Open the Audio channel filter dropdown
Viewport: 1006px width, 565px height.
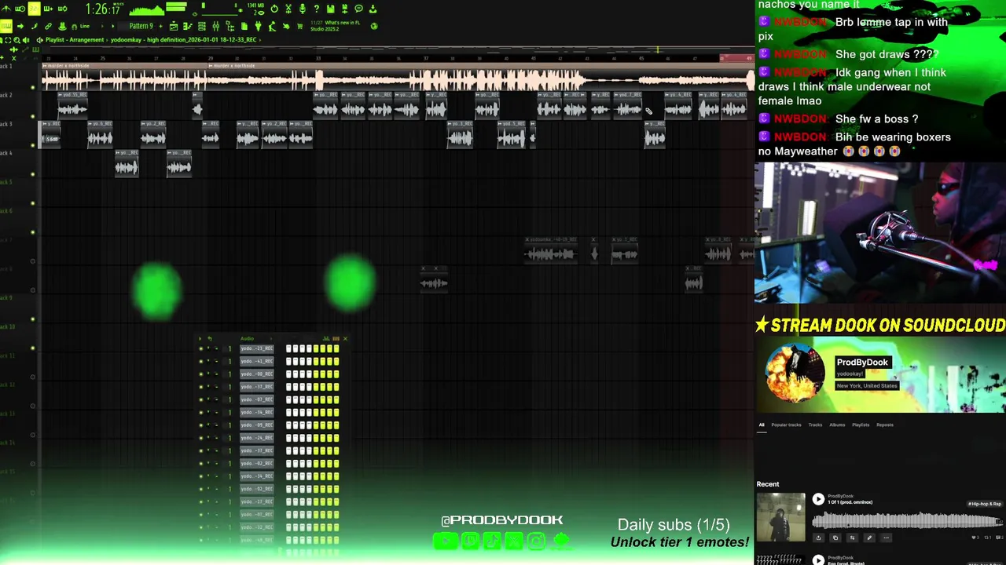pos(257,338)
